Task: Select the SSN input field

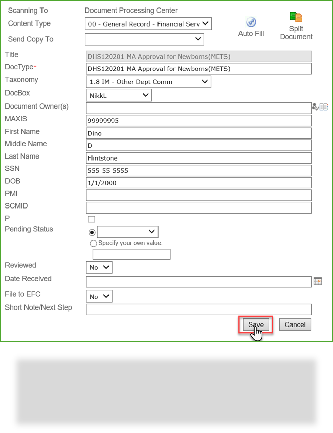Action: click(199, 170)
